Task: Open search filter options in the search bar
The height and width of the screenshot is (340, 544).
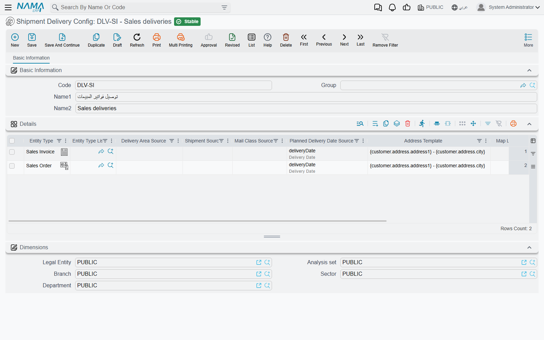Action: click(224, 7)
